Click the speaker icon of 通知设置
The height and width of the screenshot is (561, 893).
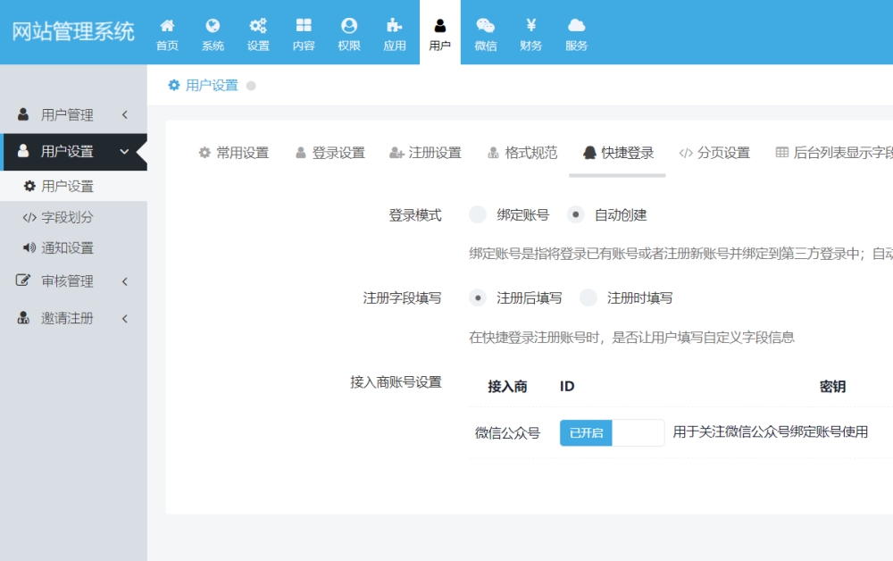tap(29, 247)
